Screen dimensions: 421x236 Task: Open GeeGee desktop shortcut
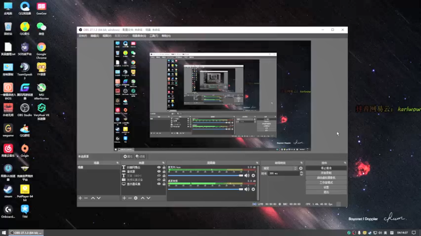41,8
